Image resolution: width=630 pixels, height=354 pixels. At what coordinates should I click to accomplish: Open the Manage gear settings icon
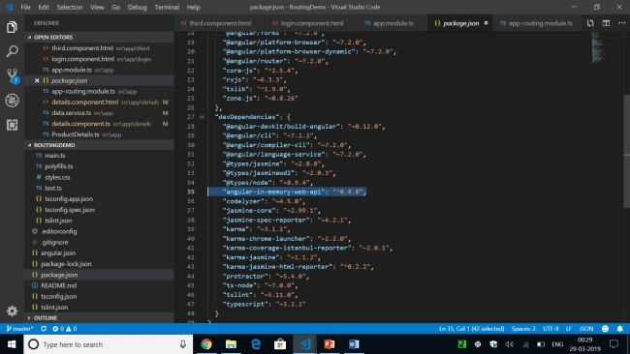(12, 310)
